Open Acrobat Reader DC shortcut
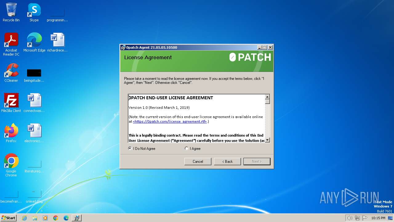 click(x=11, y=44)
